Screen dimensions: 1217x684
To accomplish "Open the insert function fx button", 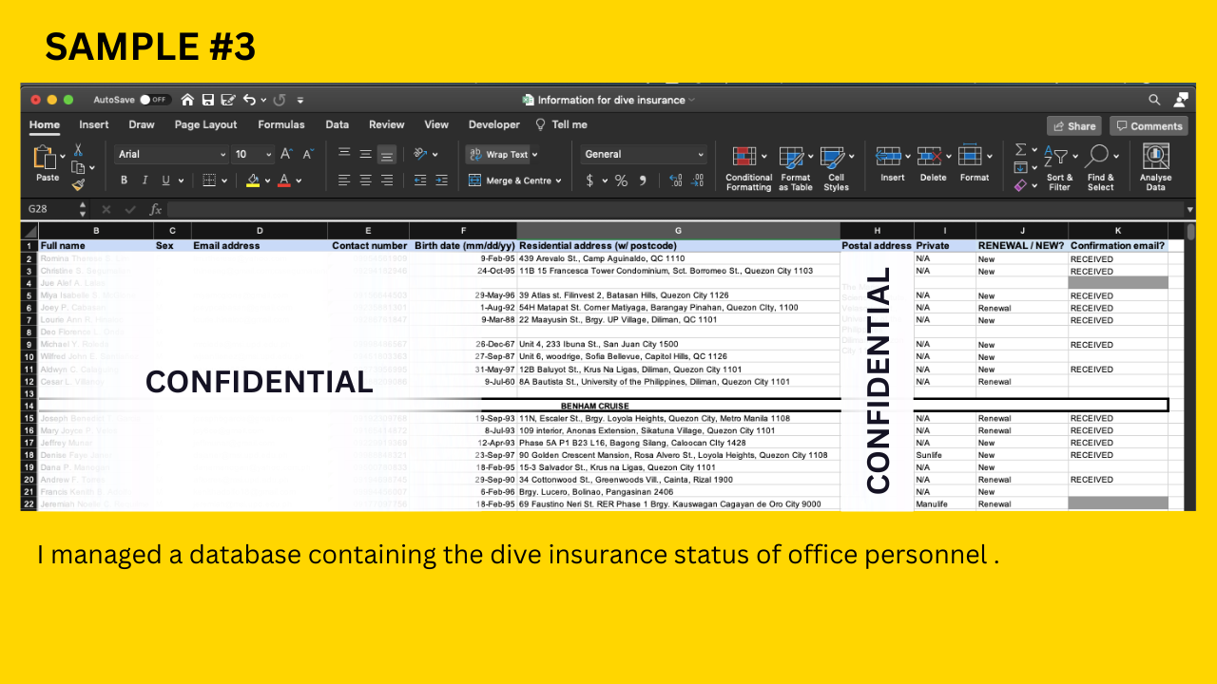I will pyautogui.click(x=156, y=209).
